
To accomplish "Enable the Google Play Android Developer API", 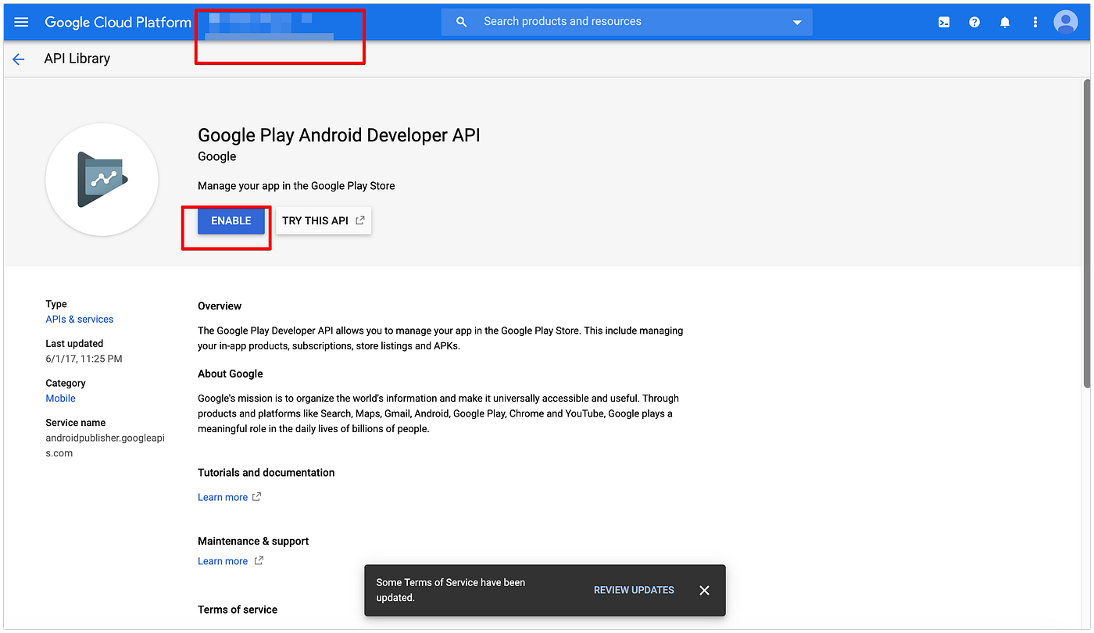I will tap(231, 220).
